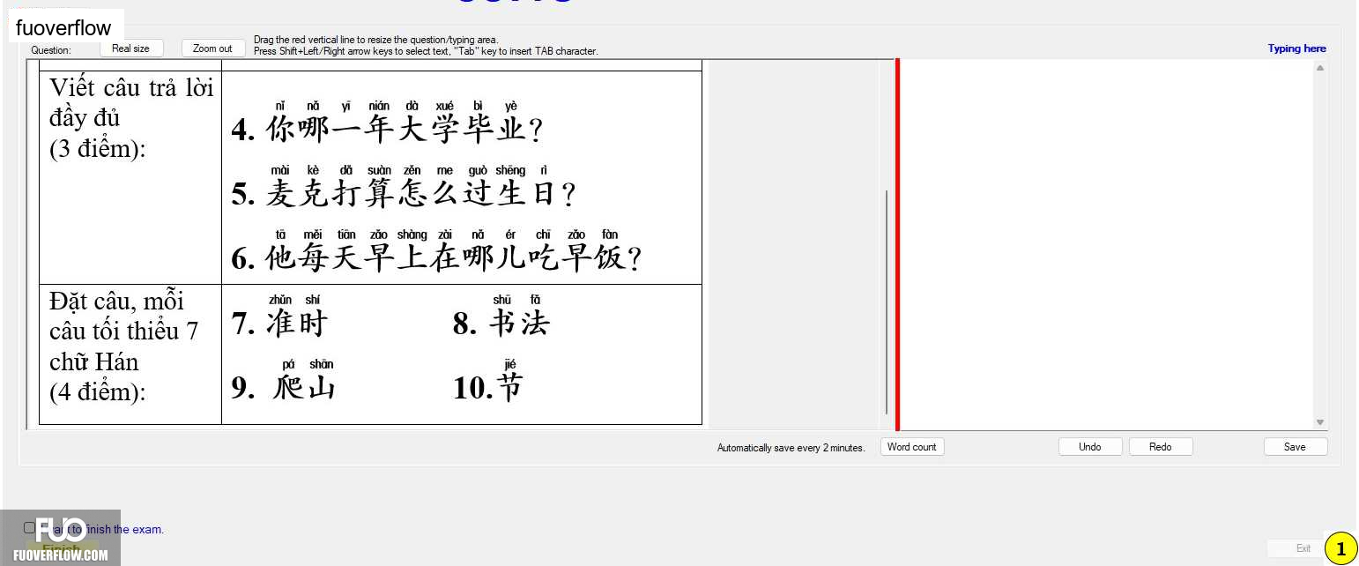Click the red vertical resize line
The width and height of the screenshot is (1359, 566).
click(897, 244)
